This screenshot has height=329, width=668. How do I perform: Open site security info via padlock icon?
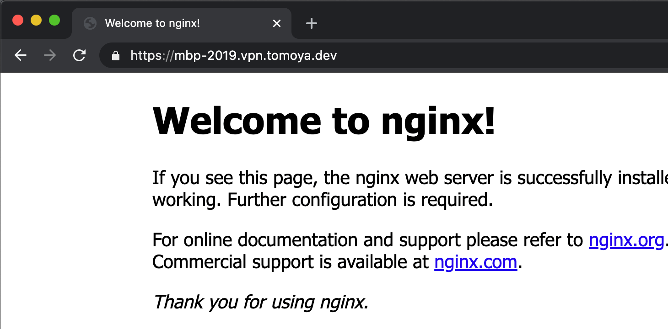pos(116,55)
